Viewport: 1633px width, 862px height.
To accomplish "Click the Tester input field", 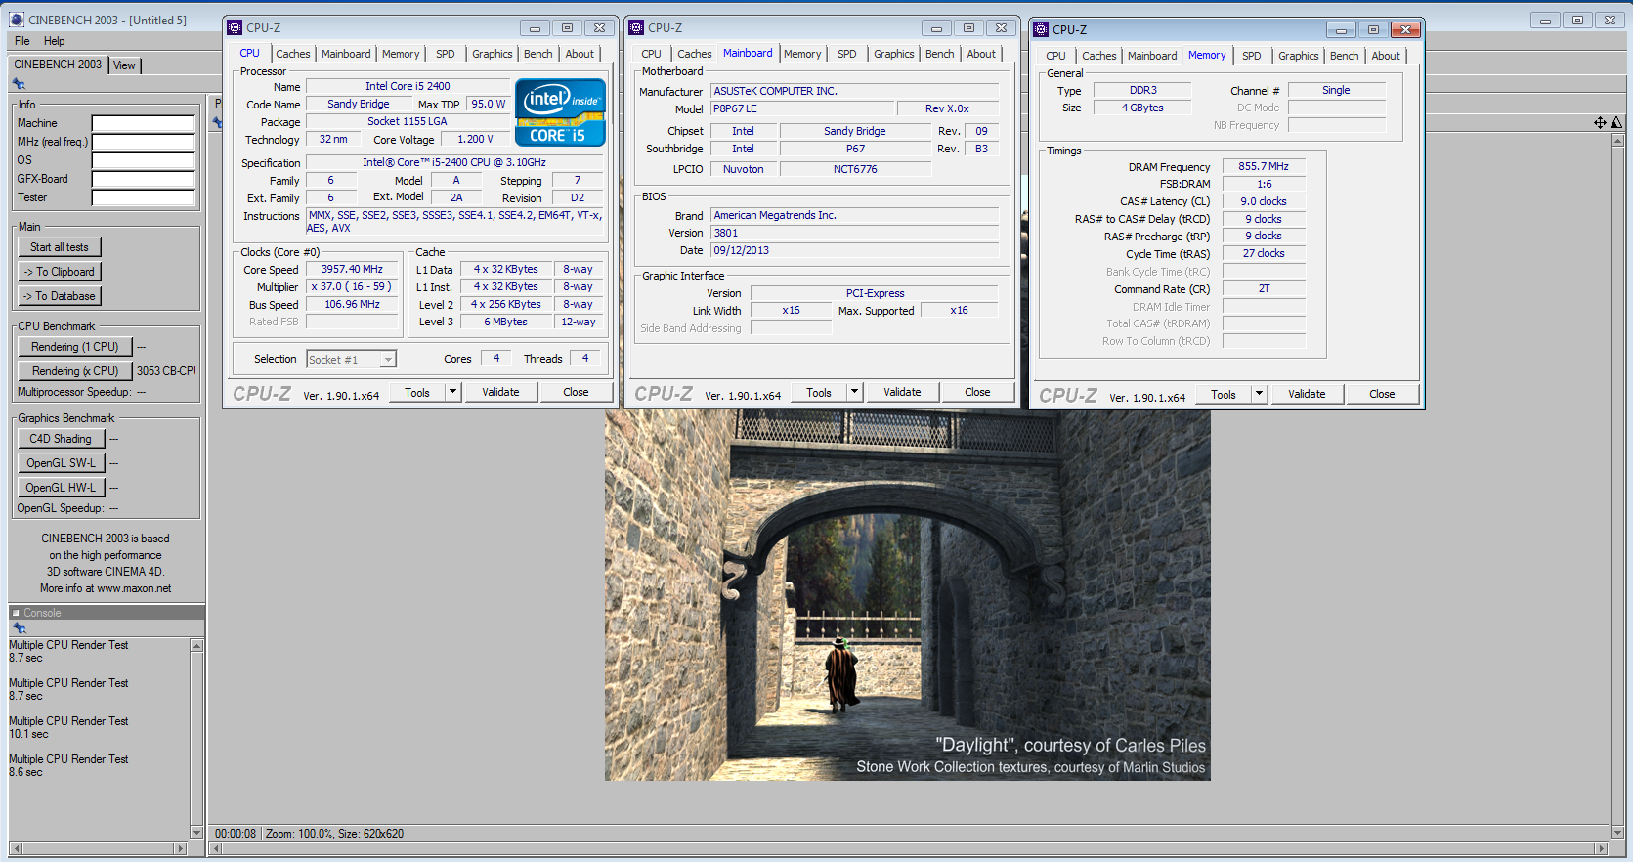I will pyautogui.click(x=144, y=198).
